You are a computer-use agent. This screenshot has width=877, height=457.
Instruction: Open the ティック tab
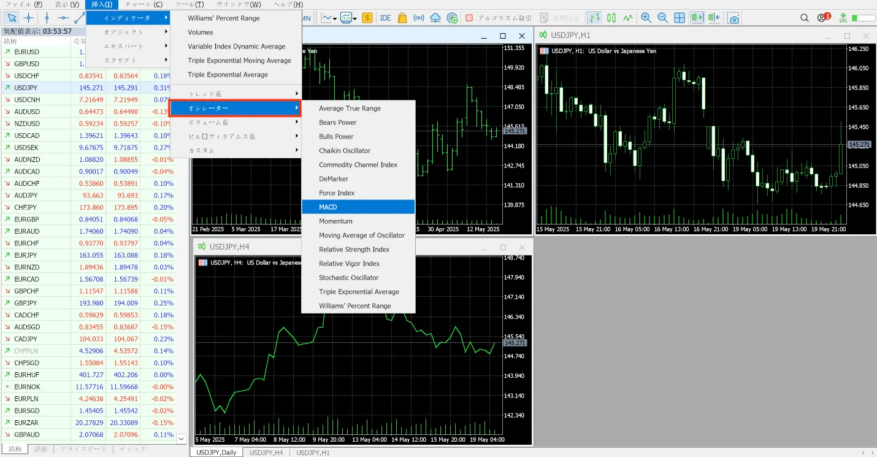tap(133, 449)
